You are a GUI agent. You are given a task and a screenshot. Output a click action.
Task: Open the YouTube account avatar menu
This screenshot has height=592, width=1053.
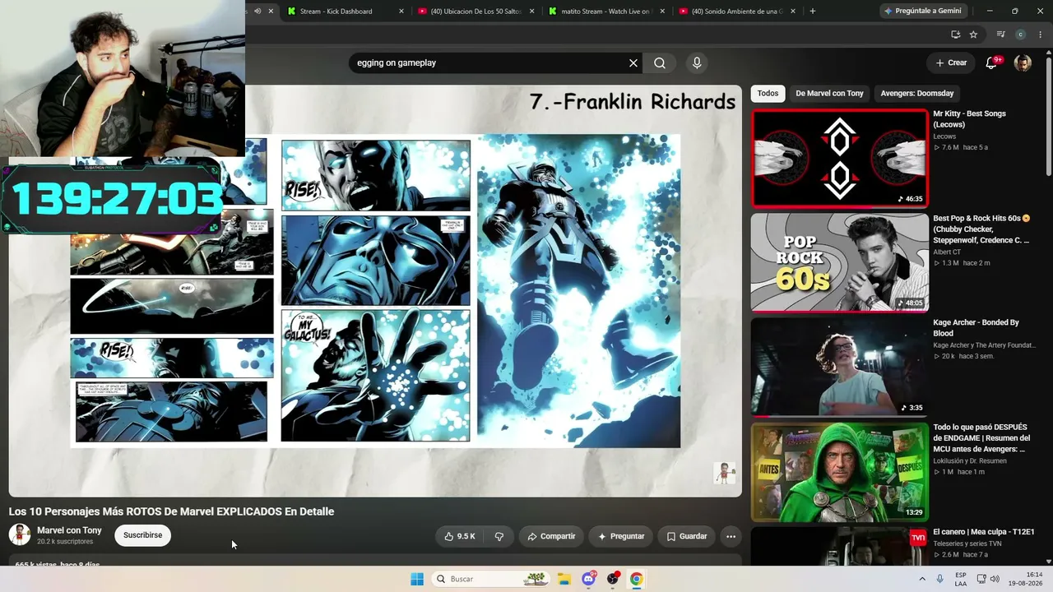coord(1023,63)
